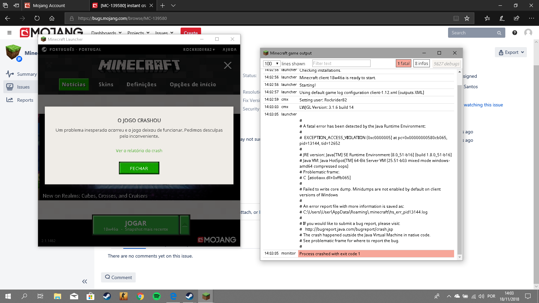Image resolution: width=539 pixels, height=303 pixels.
Task: Add page to favorites star icon
Action: pos(467,18)
